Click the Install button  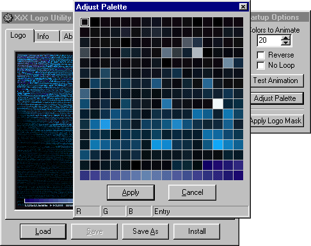[196, 231]
